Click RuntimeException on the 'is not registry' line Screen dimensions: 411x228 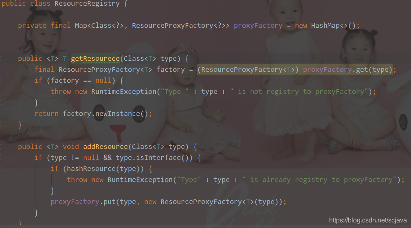click(x=124, y=92)
